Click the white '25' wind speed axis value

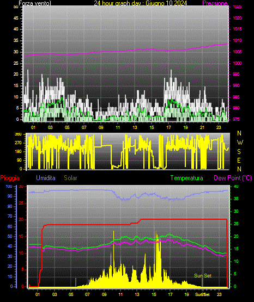16,63
